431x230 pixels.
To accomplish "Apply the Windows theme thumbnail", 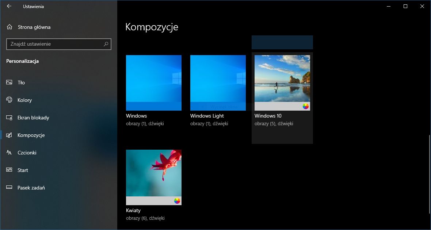I will (x=154, y=83).
